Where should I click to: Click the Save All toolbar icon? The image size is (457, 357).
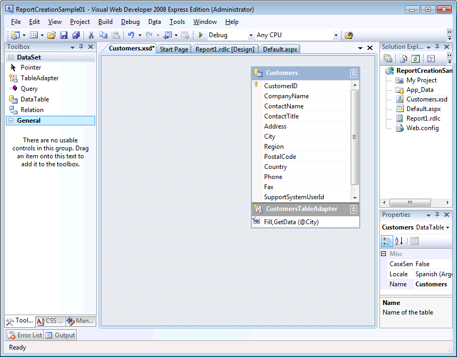pos(75,35)
